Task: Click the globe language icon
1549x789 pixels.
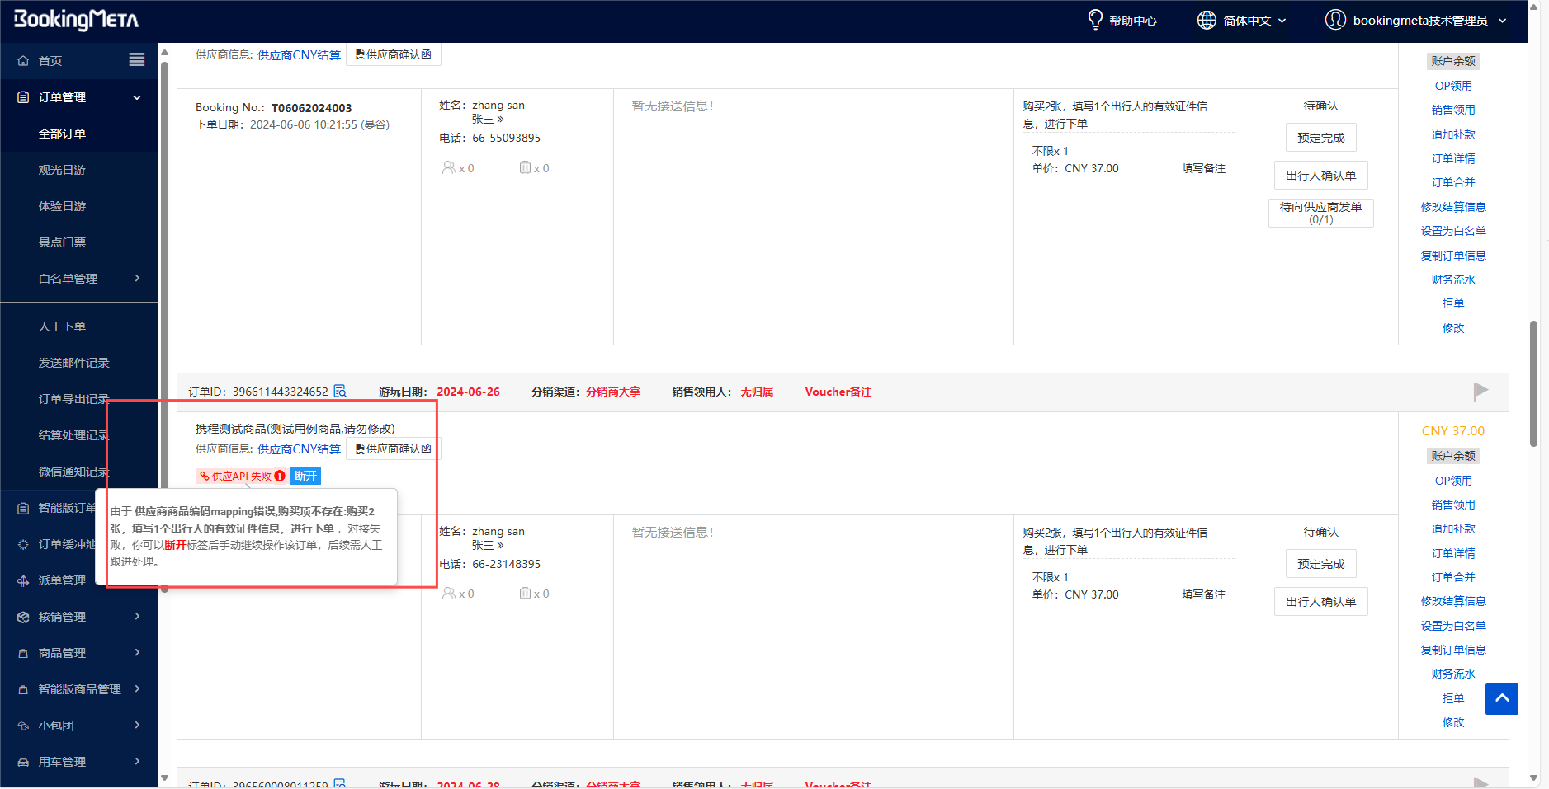Action: point(1207,20)
